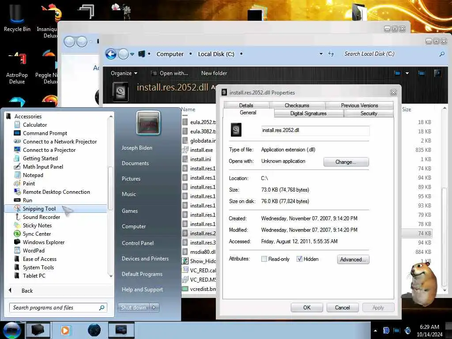Screen dimensions: 452x339
Task: Click the search magnifier in Local Disk search
Action: (441, 54)
